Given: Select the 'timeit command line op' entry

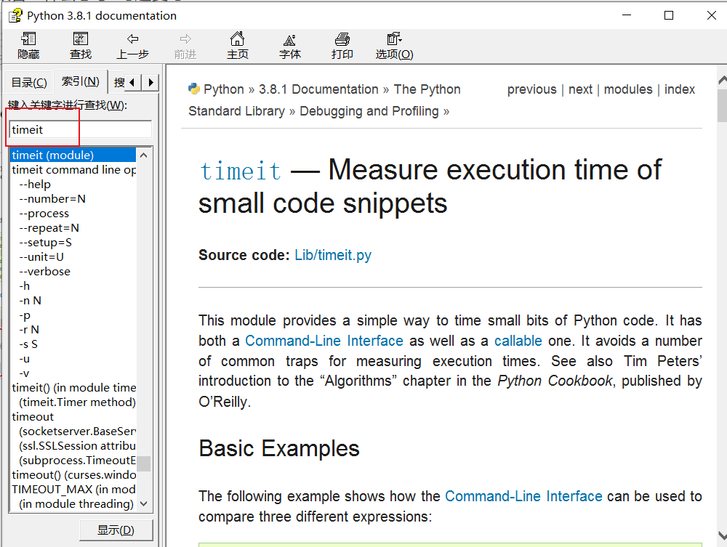Looking at the screenshot, I should coord(73,169).
